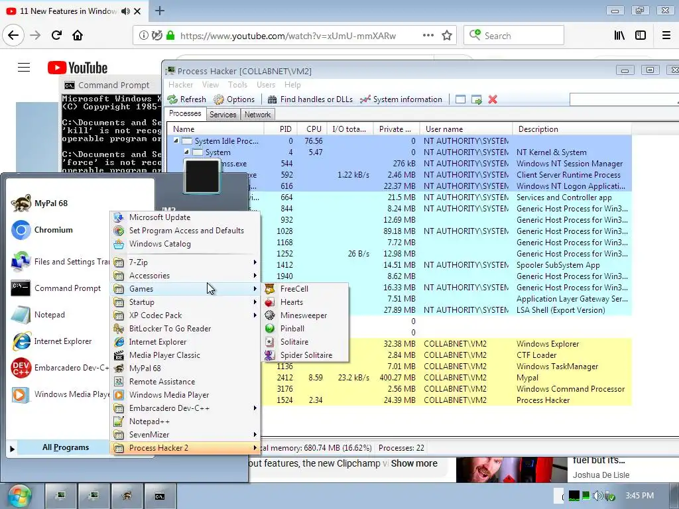Viewport: 679px width, 509px height.
Task: Click Show more in YouTube description
Action: [414, 463]
